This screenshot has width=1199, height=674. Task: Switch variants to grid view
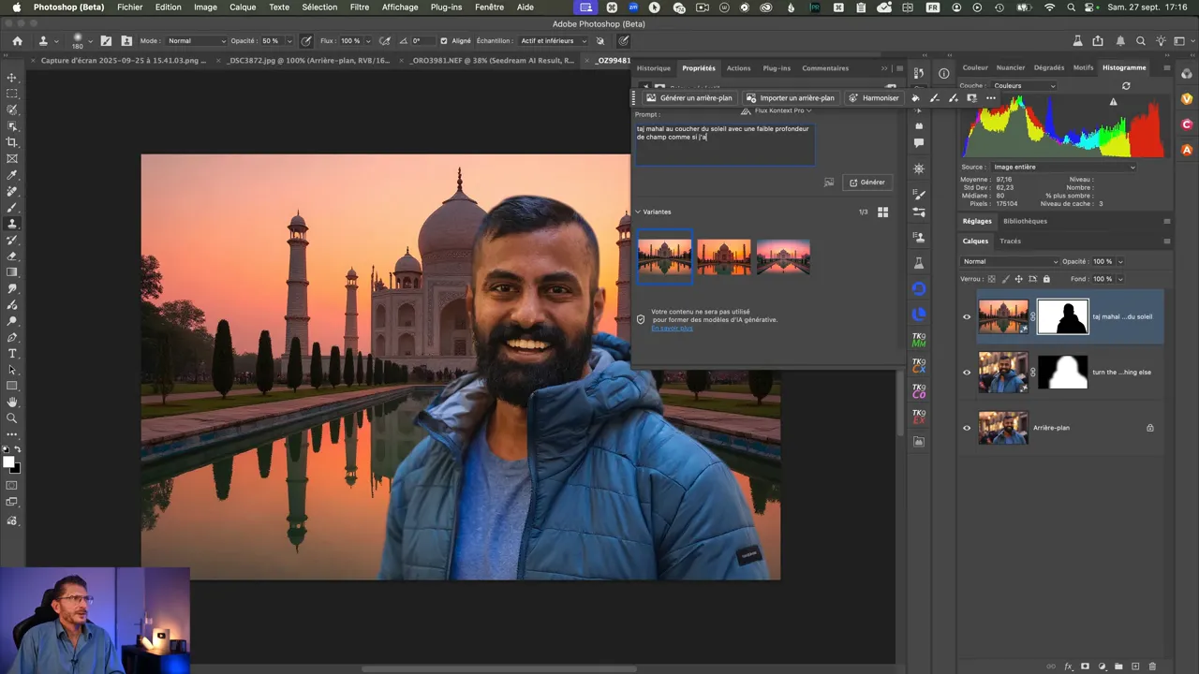(882, 212)
